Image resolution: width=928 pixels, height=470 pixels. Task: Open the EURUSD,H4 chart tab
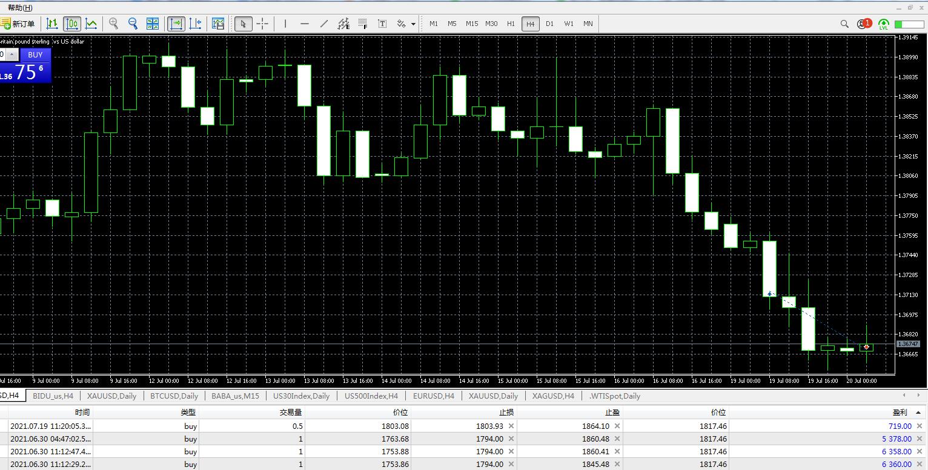click(x=433, y=396)
